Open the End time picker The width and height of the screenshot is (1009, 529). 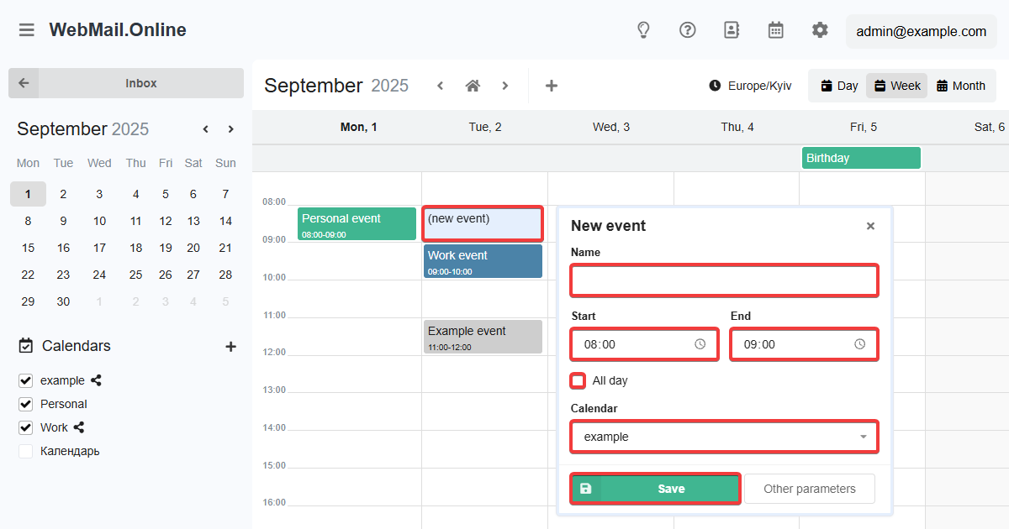859,344
